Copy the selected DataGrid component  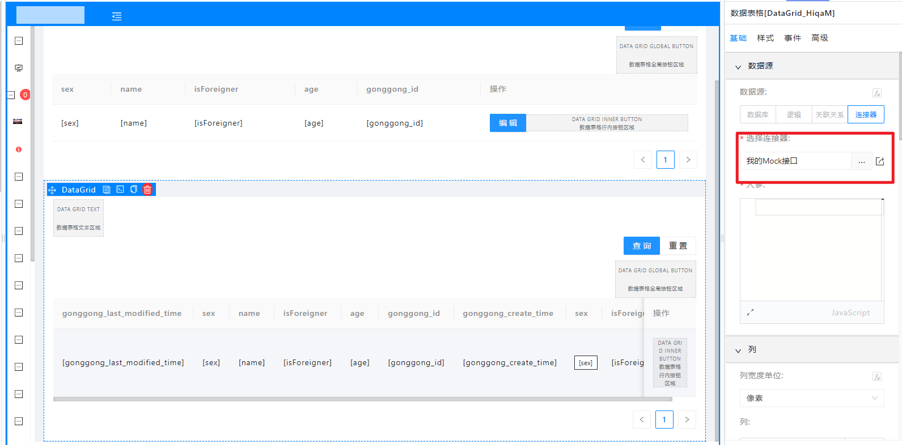(134, 190)
